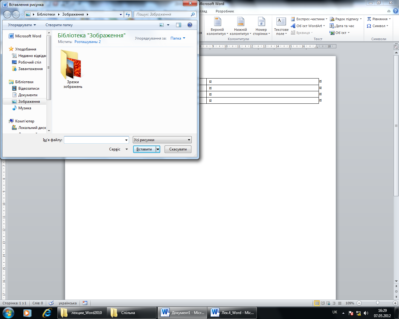This screenshot has width=399, height=319.
Task: Select Локальний диск in tree
Action: 32,128
